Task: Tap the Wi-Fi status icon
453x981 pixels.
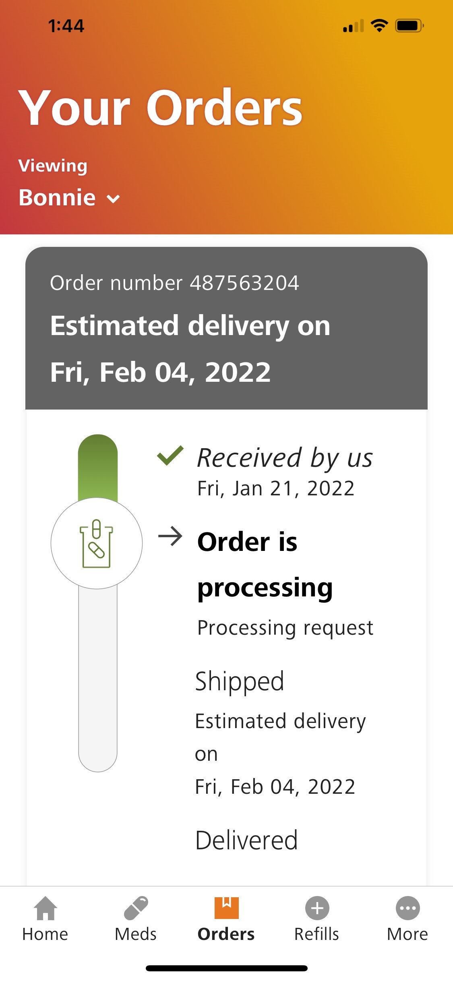Action: tap(379, 26)
